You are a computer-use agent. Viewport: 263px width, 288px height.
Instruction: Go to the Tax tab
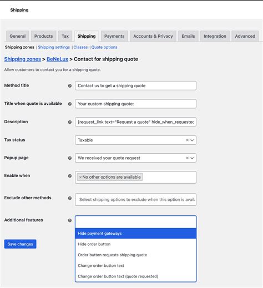pos(65,36)
